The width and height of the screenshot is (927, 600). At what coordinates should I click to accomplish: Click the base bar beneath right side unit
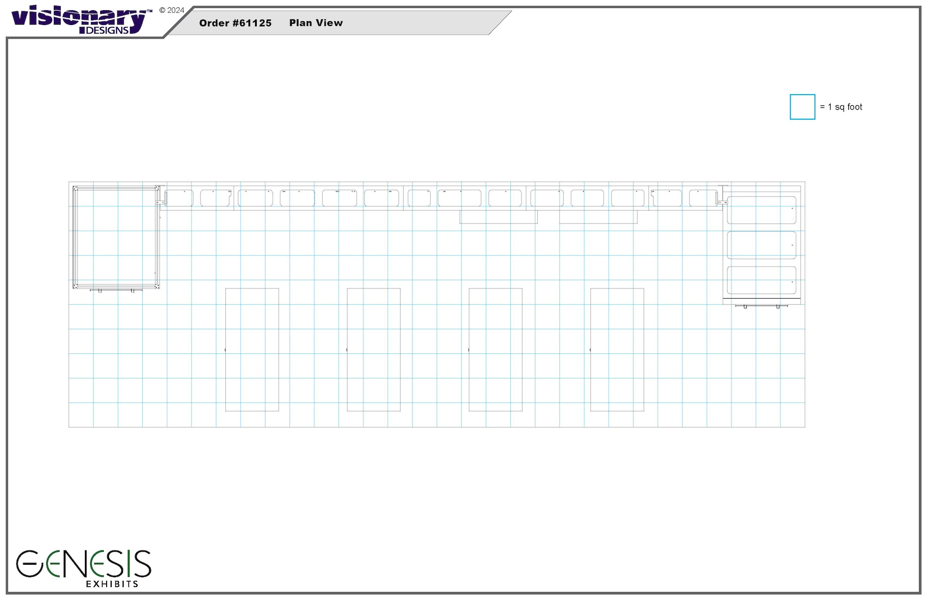(762, 306)
